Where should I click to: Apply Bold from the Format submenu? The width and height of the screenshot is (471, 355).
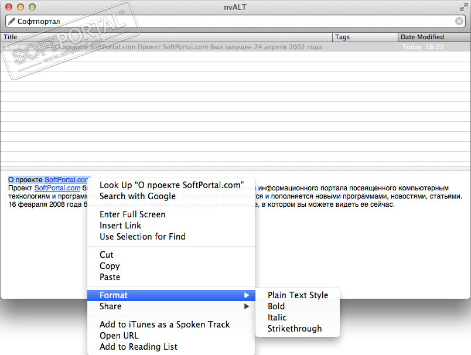pos(298,306)
